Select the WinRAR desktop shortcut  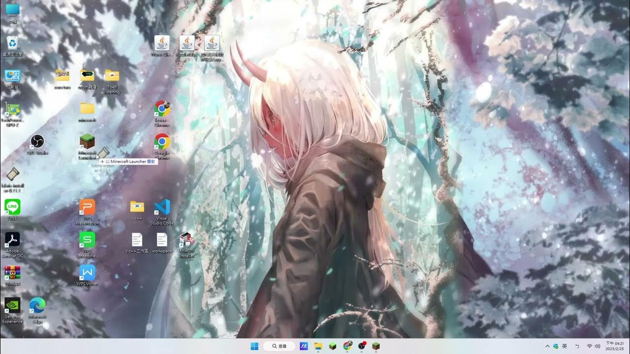[12, 275]
